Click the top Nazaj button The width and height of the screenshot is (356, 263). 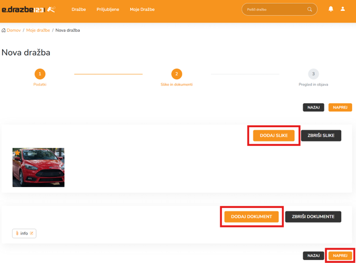click(x=313, y=107)
